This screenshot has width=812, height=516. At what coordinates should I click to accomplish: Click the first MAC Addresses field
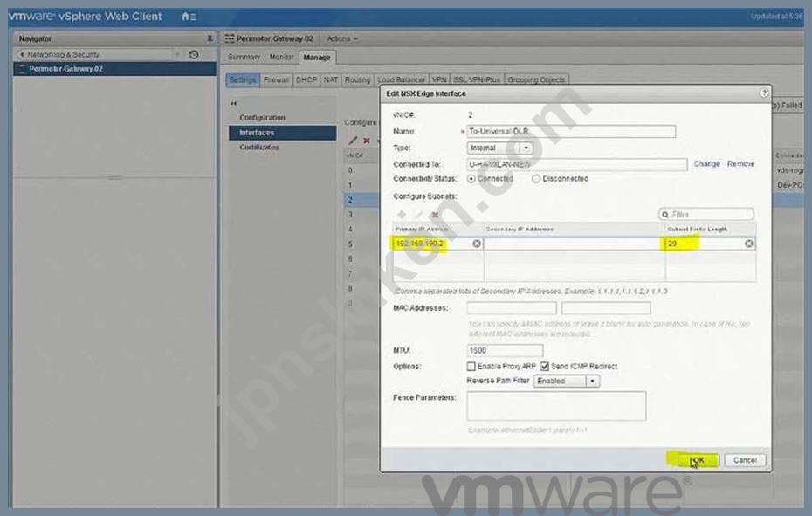pos(512,308)
